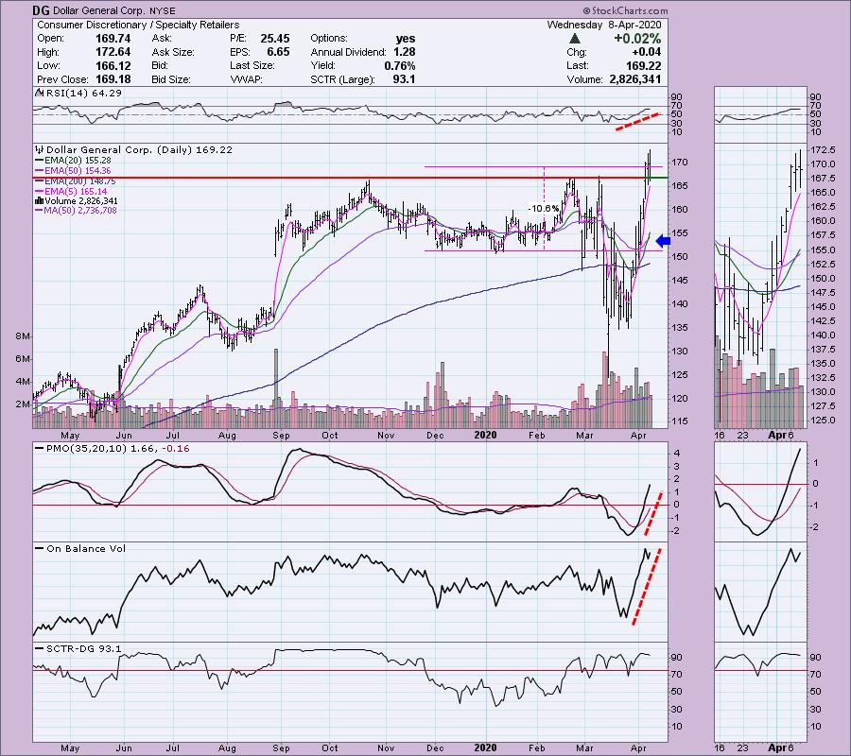Select the Chg value +0.04

(647, 52)
